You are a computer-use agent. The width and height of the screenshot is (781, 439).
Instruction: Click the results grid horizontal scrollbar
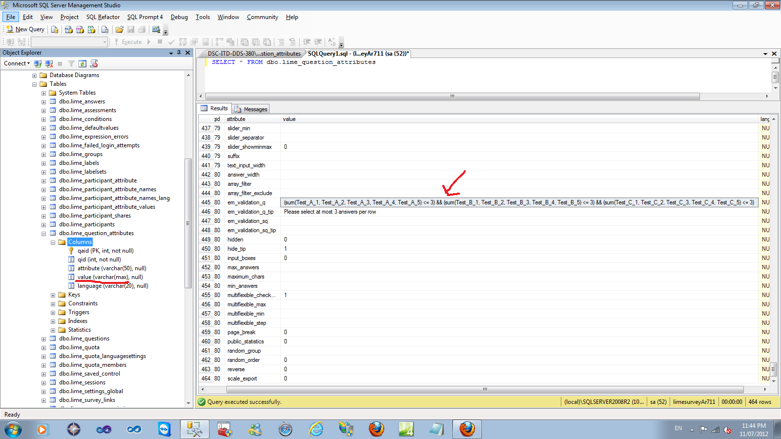[484, 390]
